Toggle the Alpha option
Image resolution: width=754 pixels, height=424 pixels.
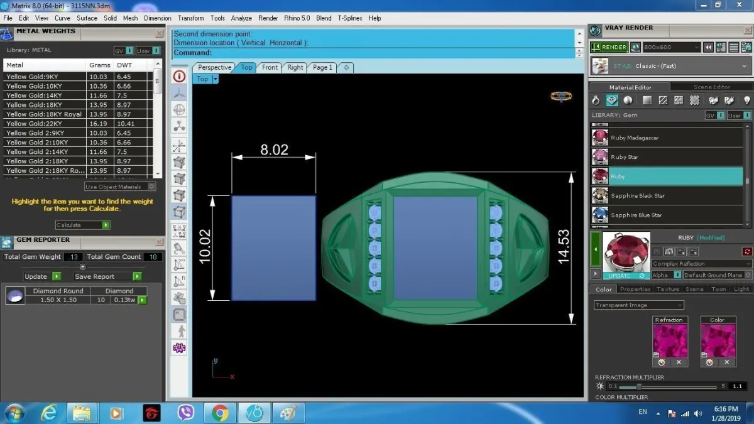[x=666, y=275]
